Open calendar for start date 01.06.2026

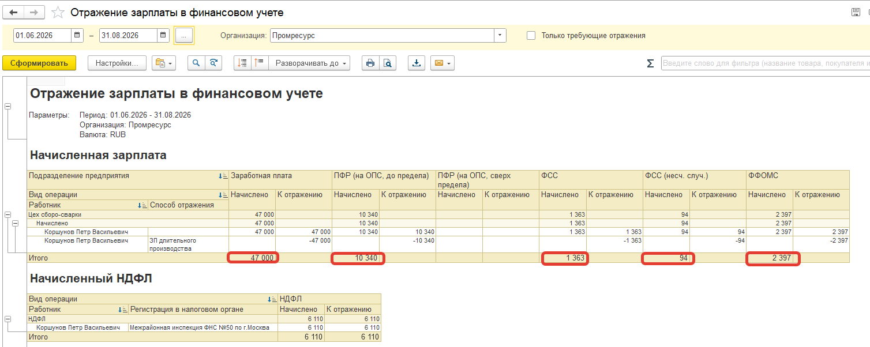coord(78,35)
